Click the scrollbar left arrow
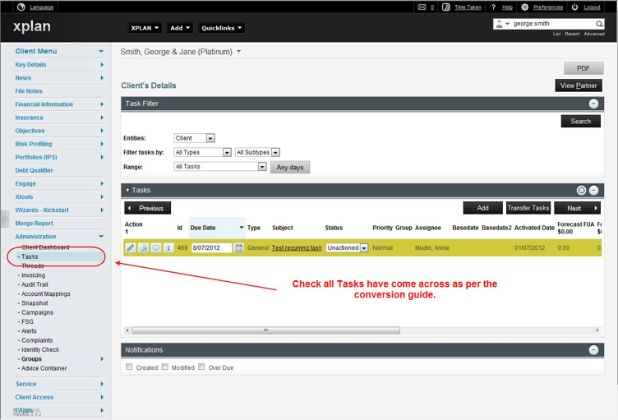The width and height of the screenshot is (618, 420). [127, 330]
